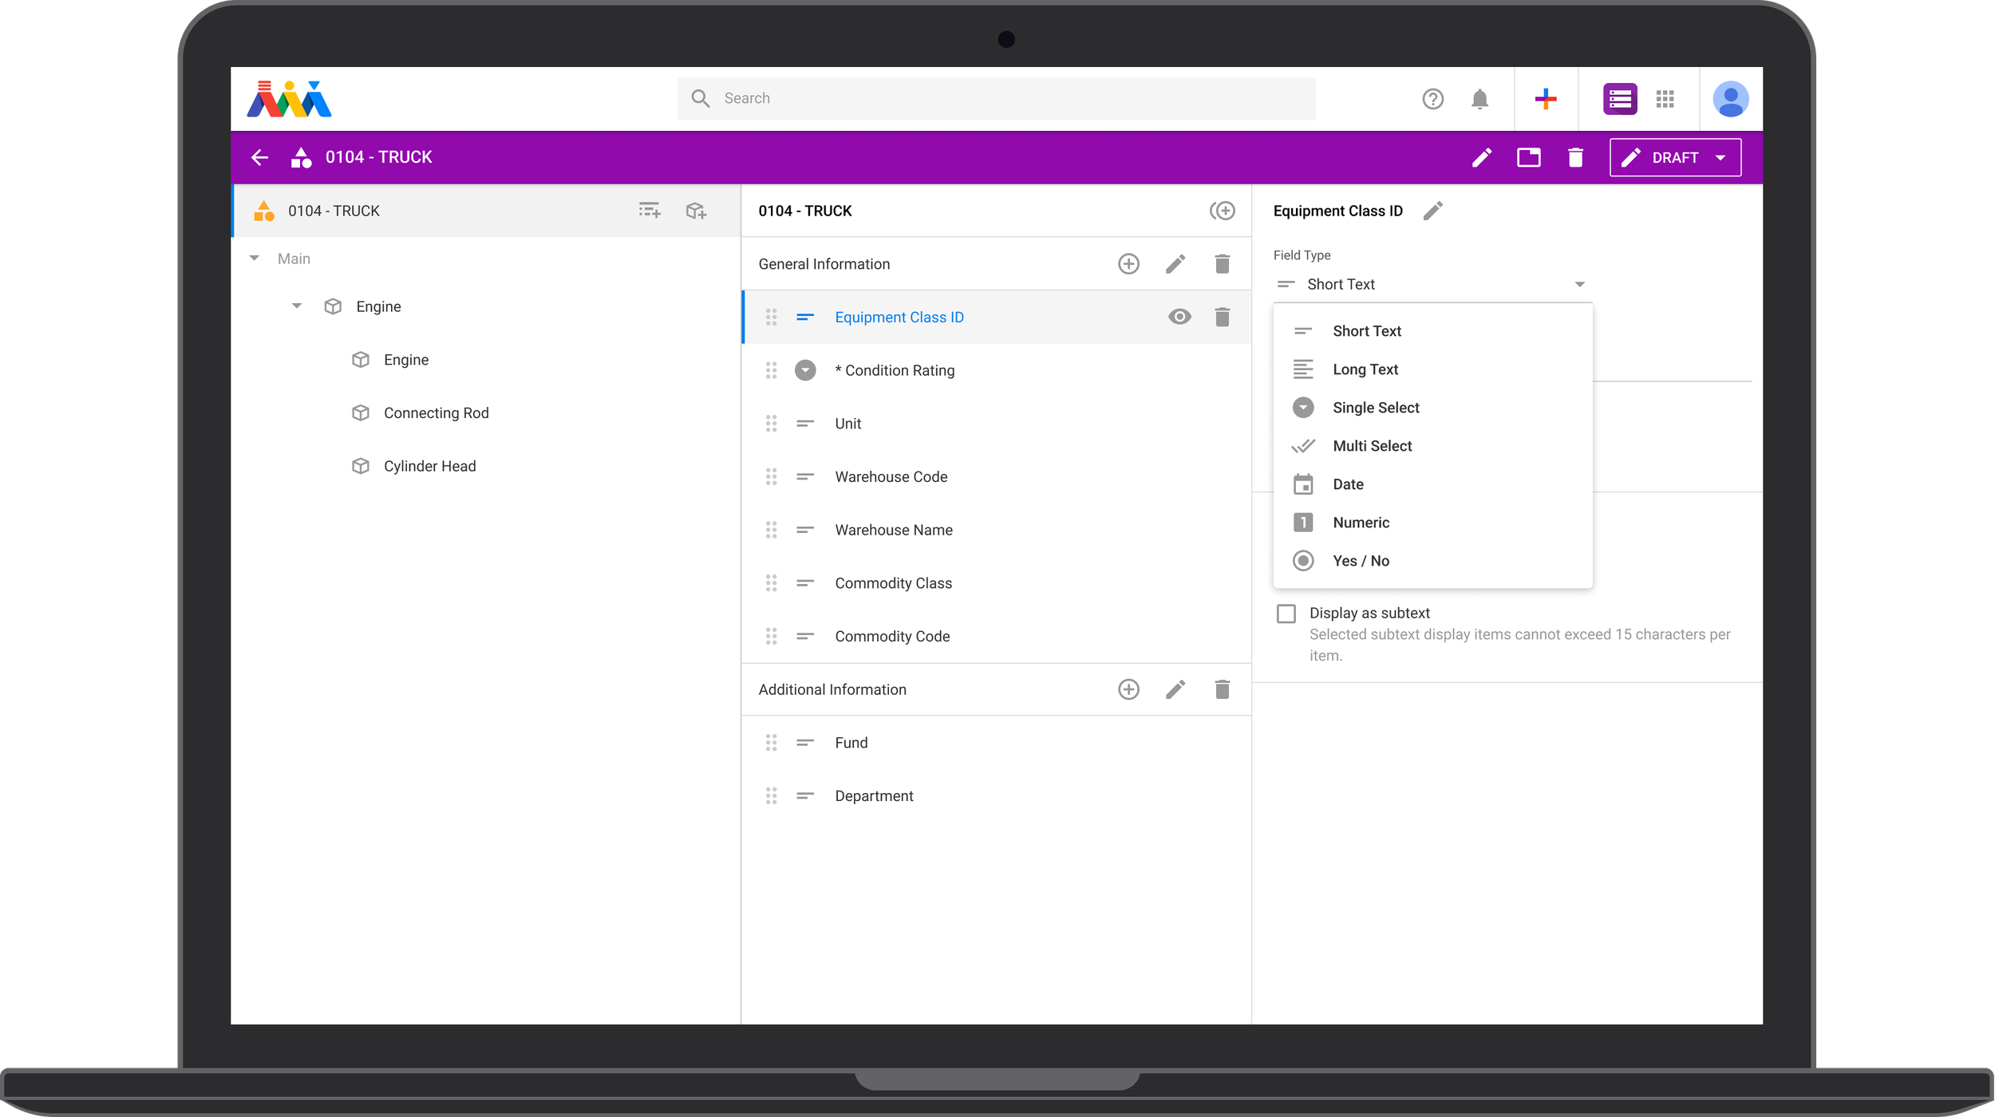Screen dimensions: 1995x1117
Task: Open the DRAFT status dropdown
Action: click(1675, 157)
